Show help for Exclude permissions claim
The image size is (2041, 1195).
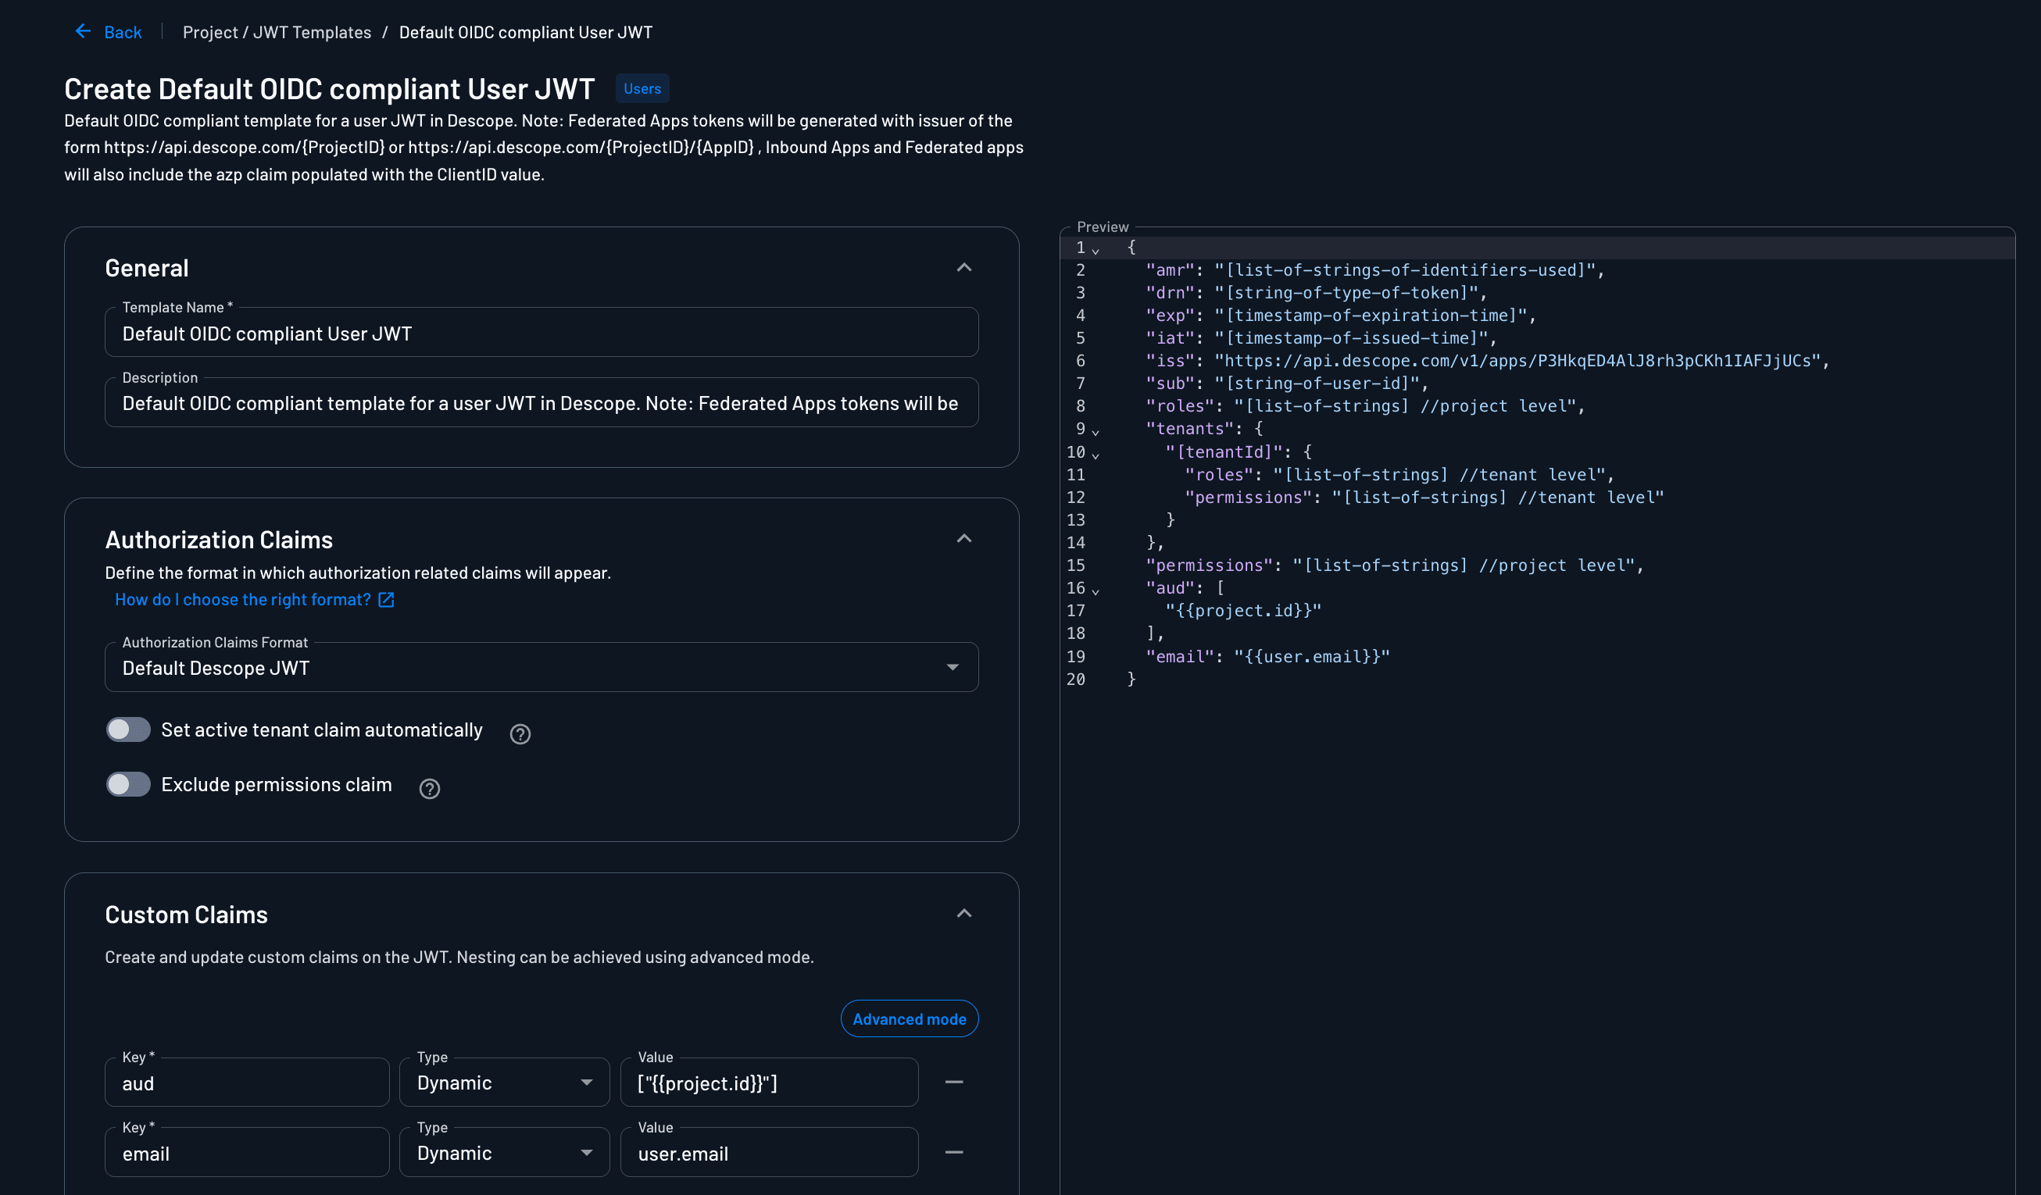[x=429, y=789]
